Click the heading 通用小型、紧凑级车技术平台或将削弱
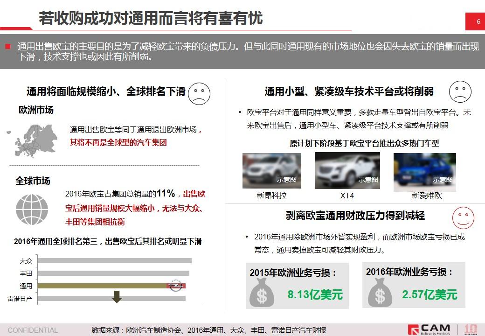 349,91
